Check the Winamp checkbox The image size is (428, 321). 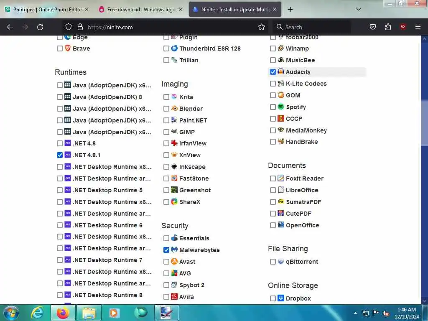[273, 48]
